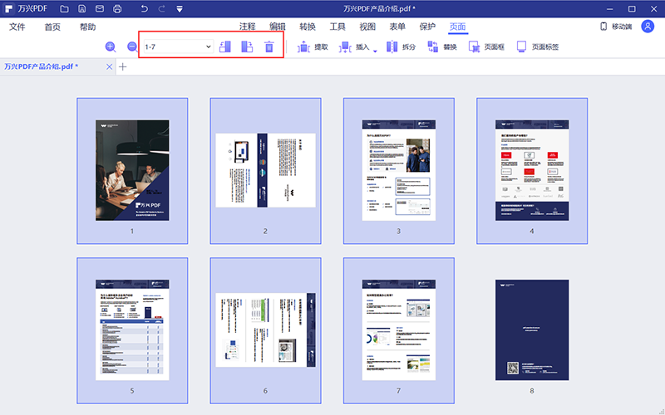Click the zoom in magnifier icon
This screenshot has width=665, height=415.
111,47
